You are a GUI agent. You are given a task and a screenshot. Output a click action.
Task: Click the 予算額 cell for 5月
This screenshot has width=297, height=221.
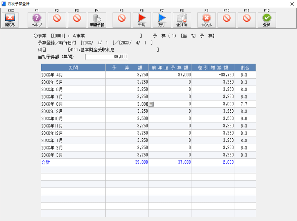(x=127, y=82)
